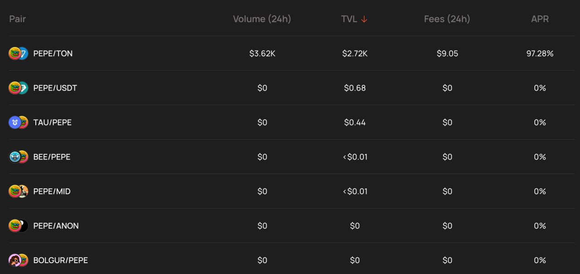Viewport: 580px width, 274px height.
Task: Click the PEPE/TON pair token icons
Action: (x=19, y=53)
